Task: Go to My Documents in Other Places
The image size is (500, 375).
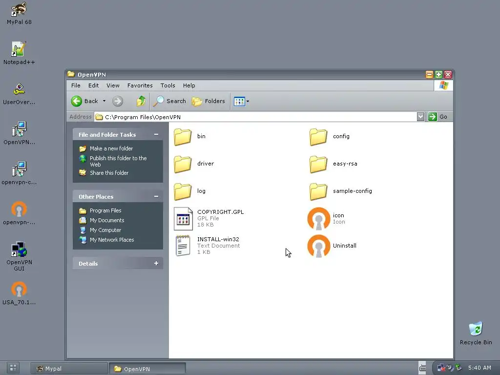Action: tap(102, 220)
